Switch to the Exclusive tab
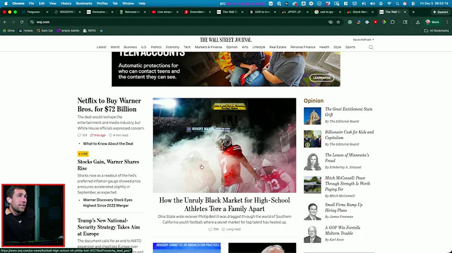Image resolution: width=452 pixels, height=253 pixels. point(98,12)
